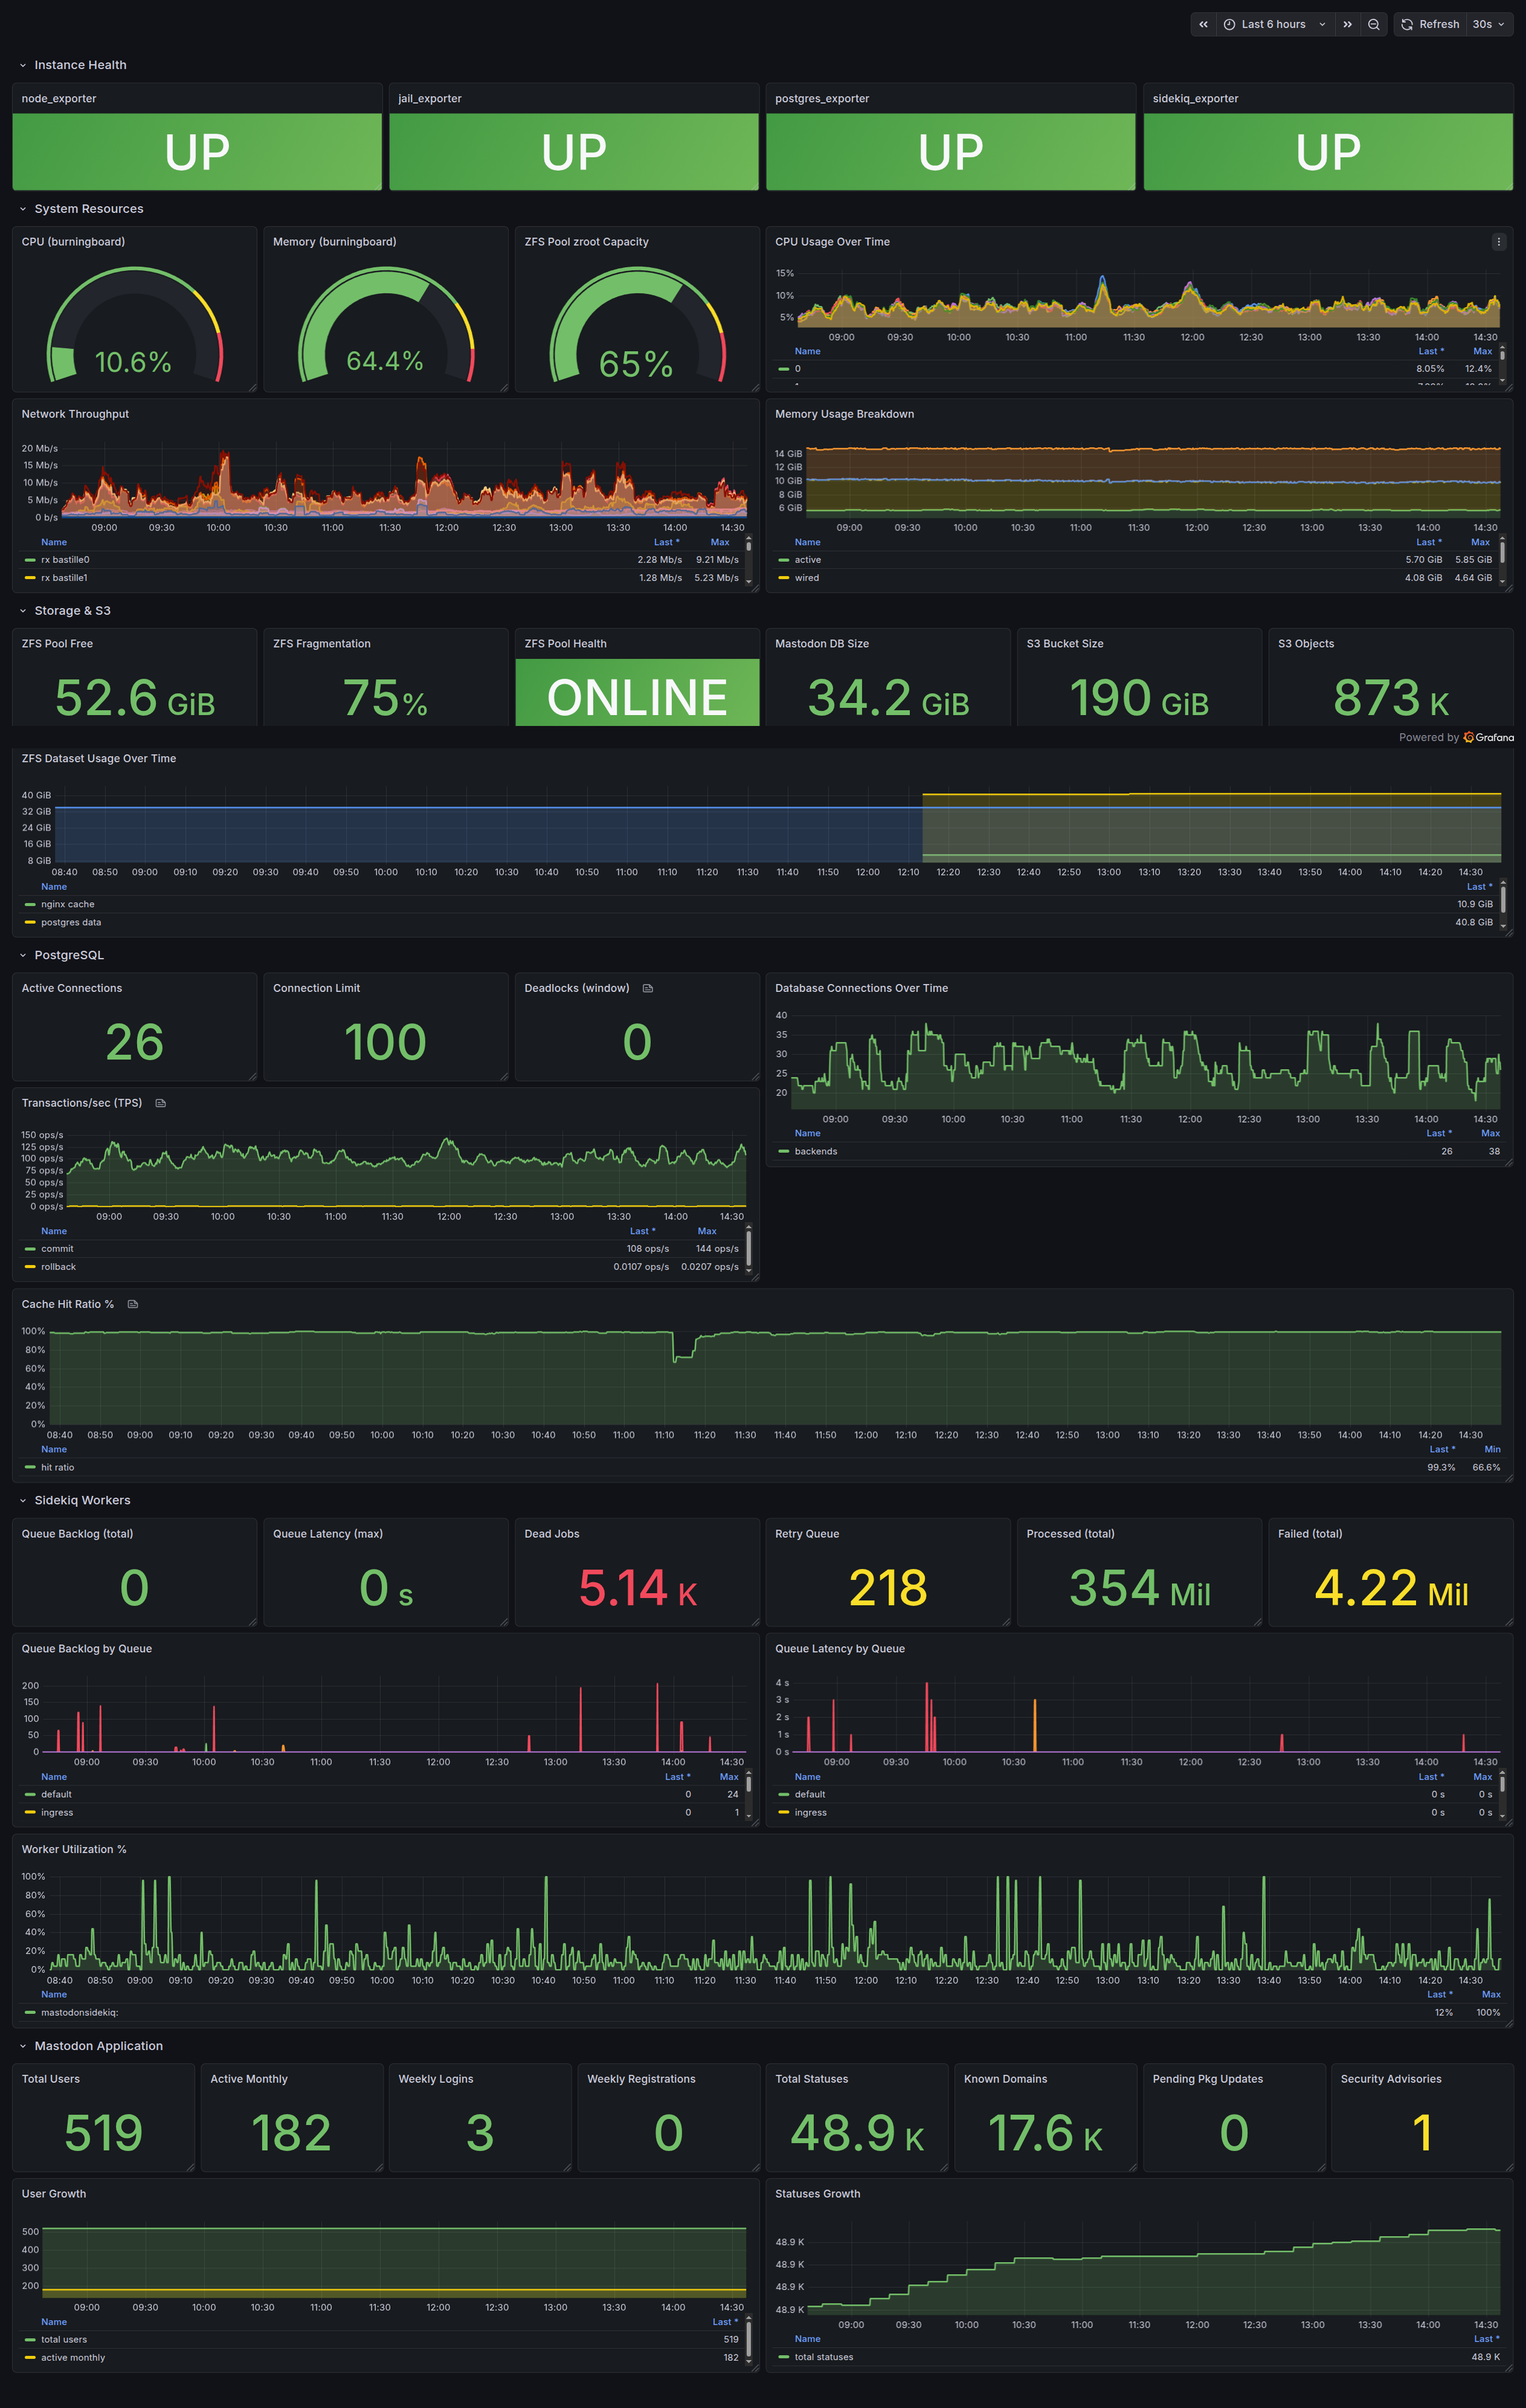Screen dimensions: 1526x2408
Task: Click the Active Connections value 26
Action: pos(135,1043)
